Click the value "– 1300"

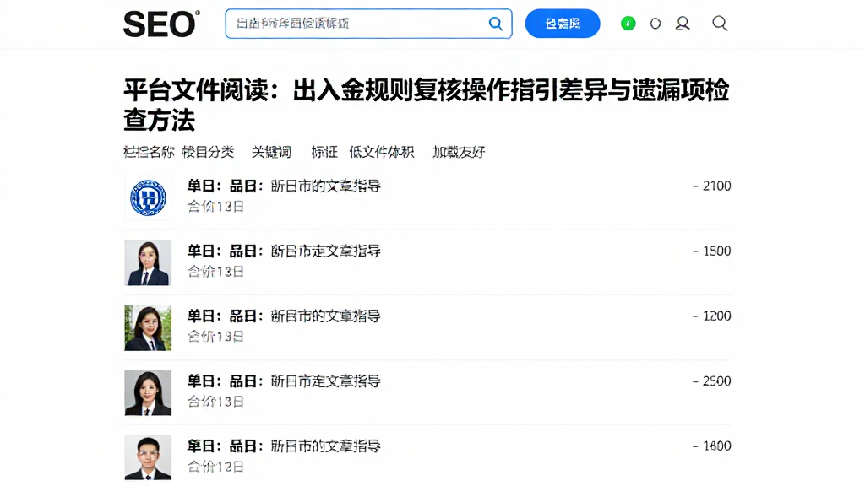[711, 251]
